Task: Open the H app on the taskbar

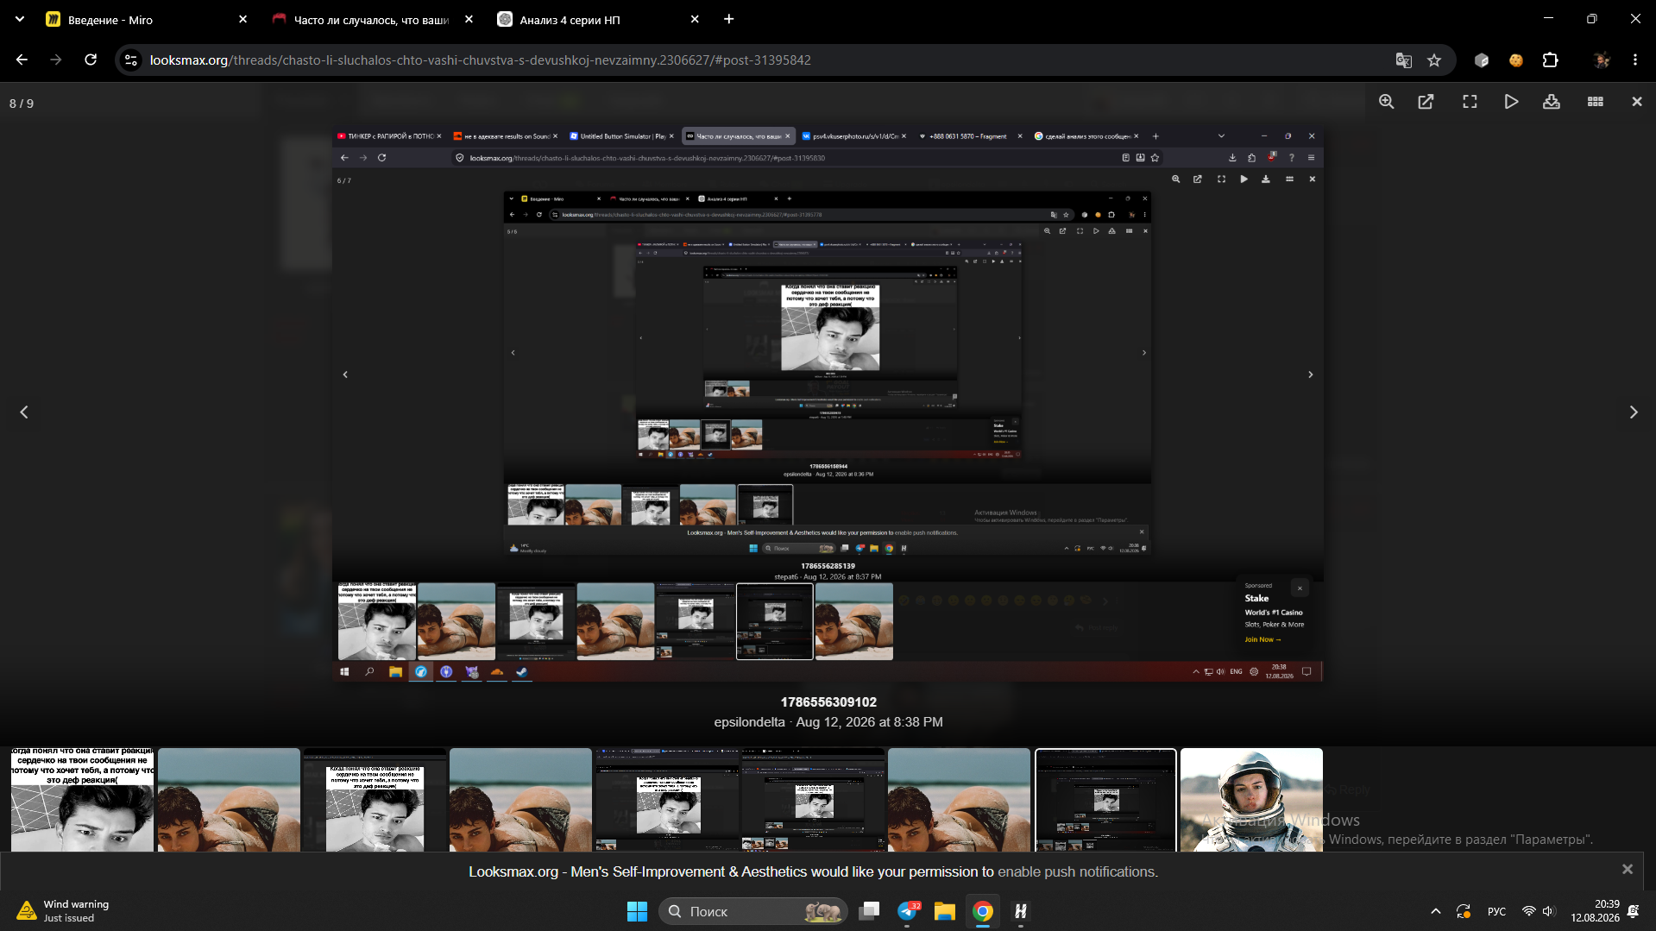Action: coord(1021,911)
